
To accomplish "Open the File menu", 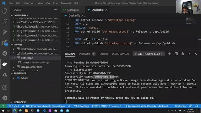I will [11, 3].
